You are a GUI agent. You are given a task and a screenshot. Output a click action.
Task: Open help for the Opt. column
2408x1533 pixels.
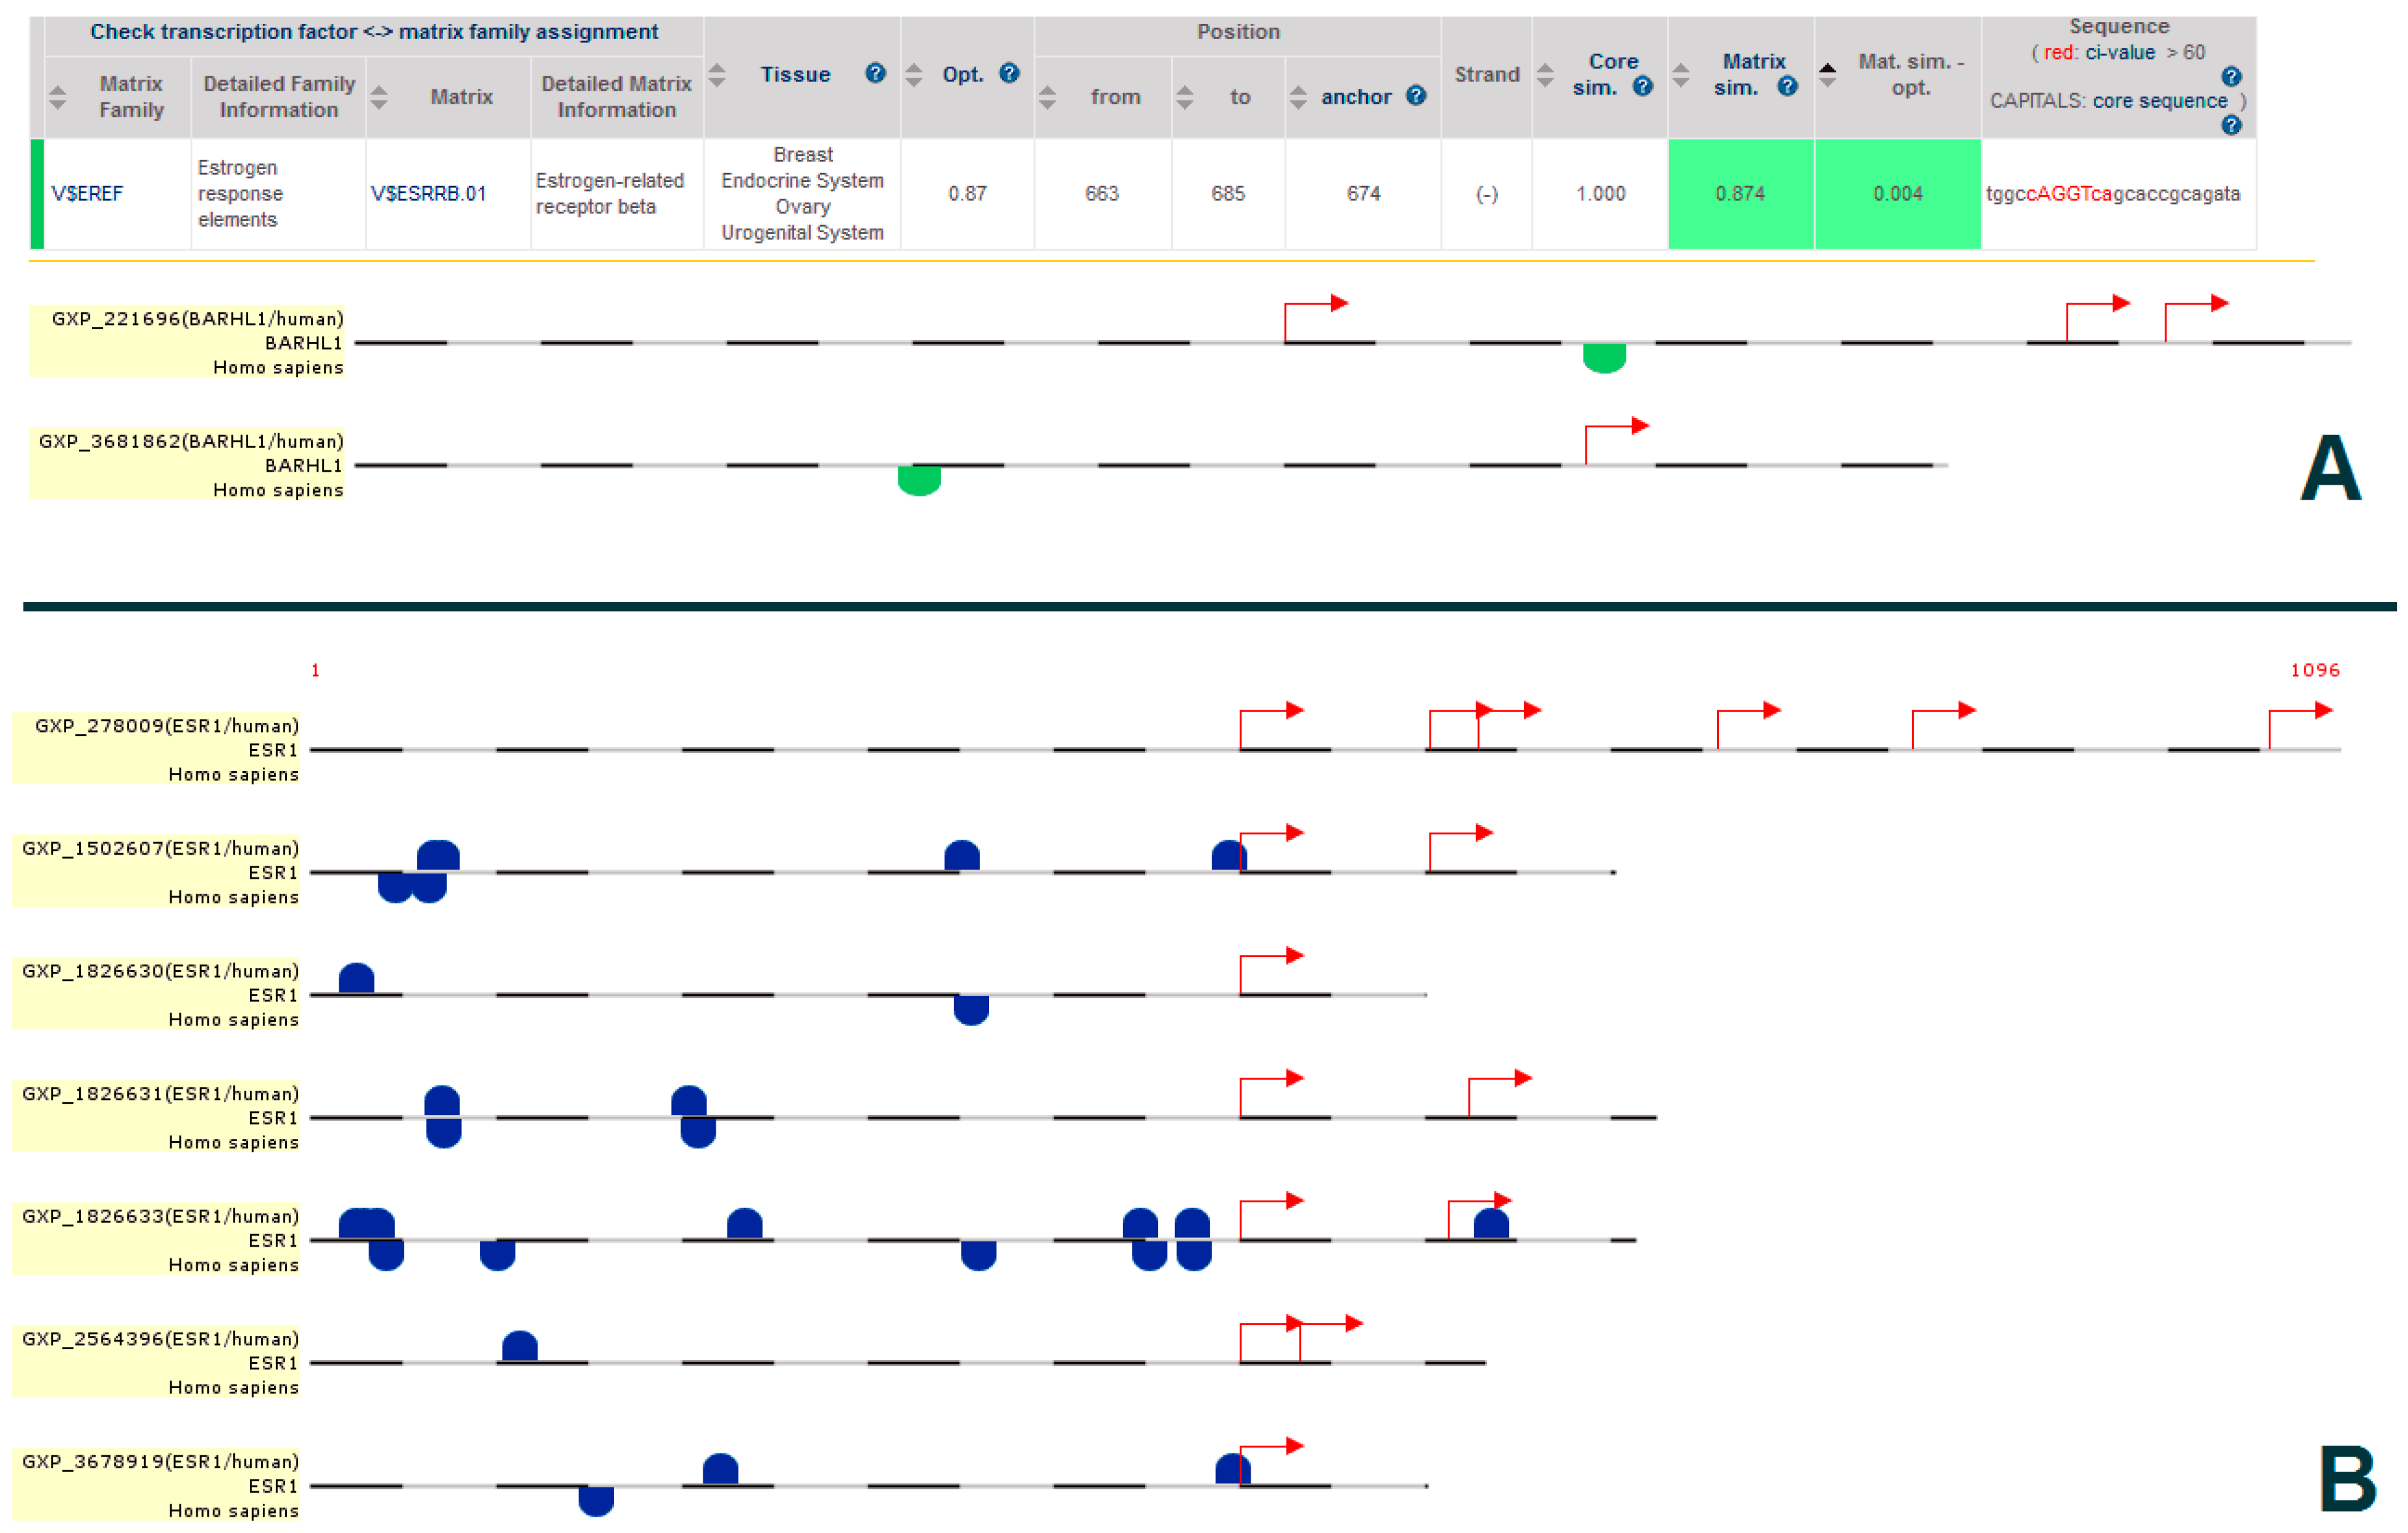tap(1010, 73)
